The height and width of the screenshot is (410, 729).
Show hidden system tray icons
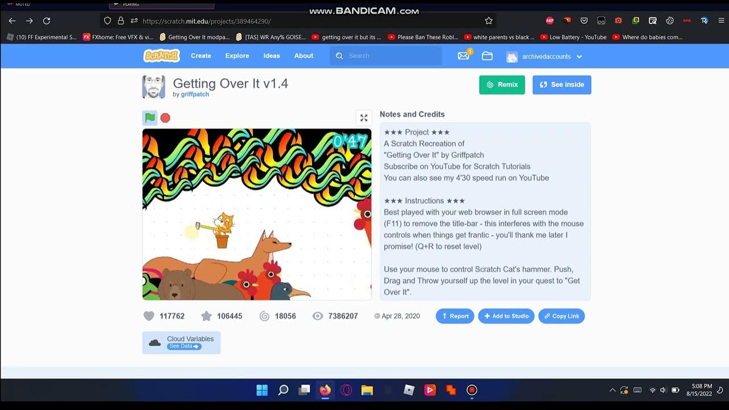pos(612,390)
